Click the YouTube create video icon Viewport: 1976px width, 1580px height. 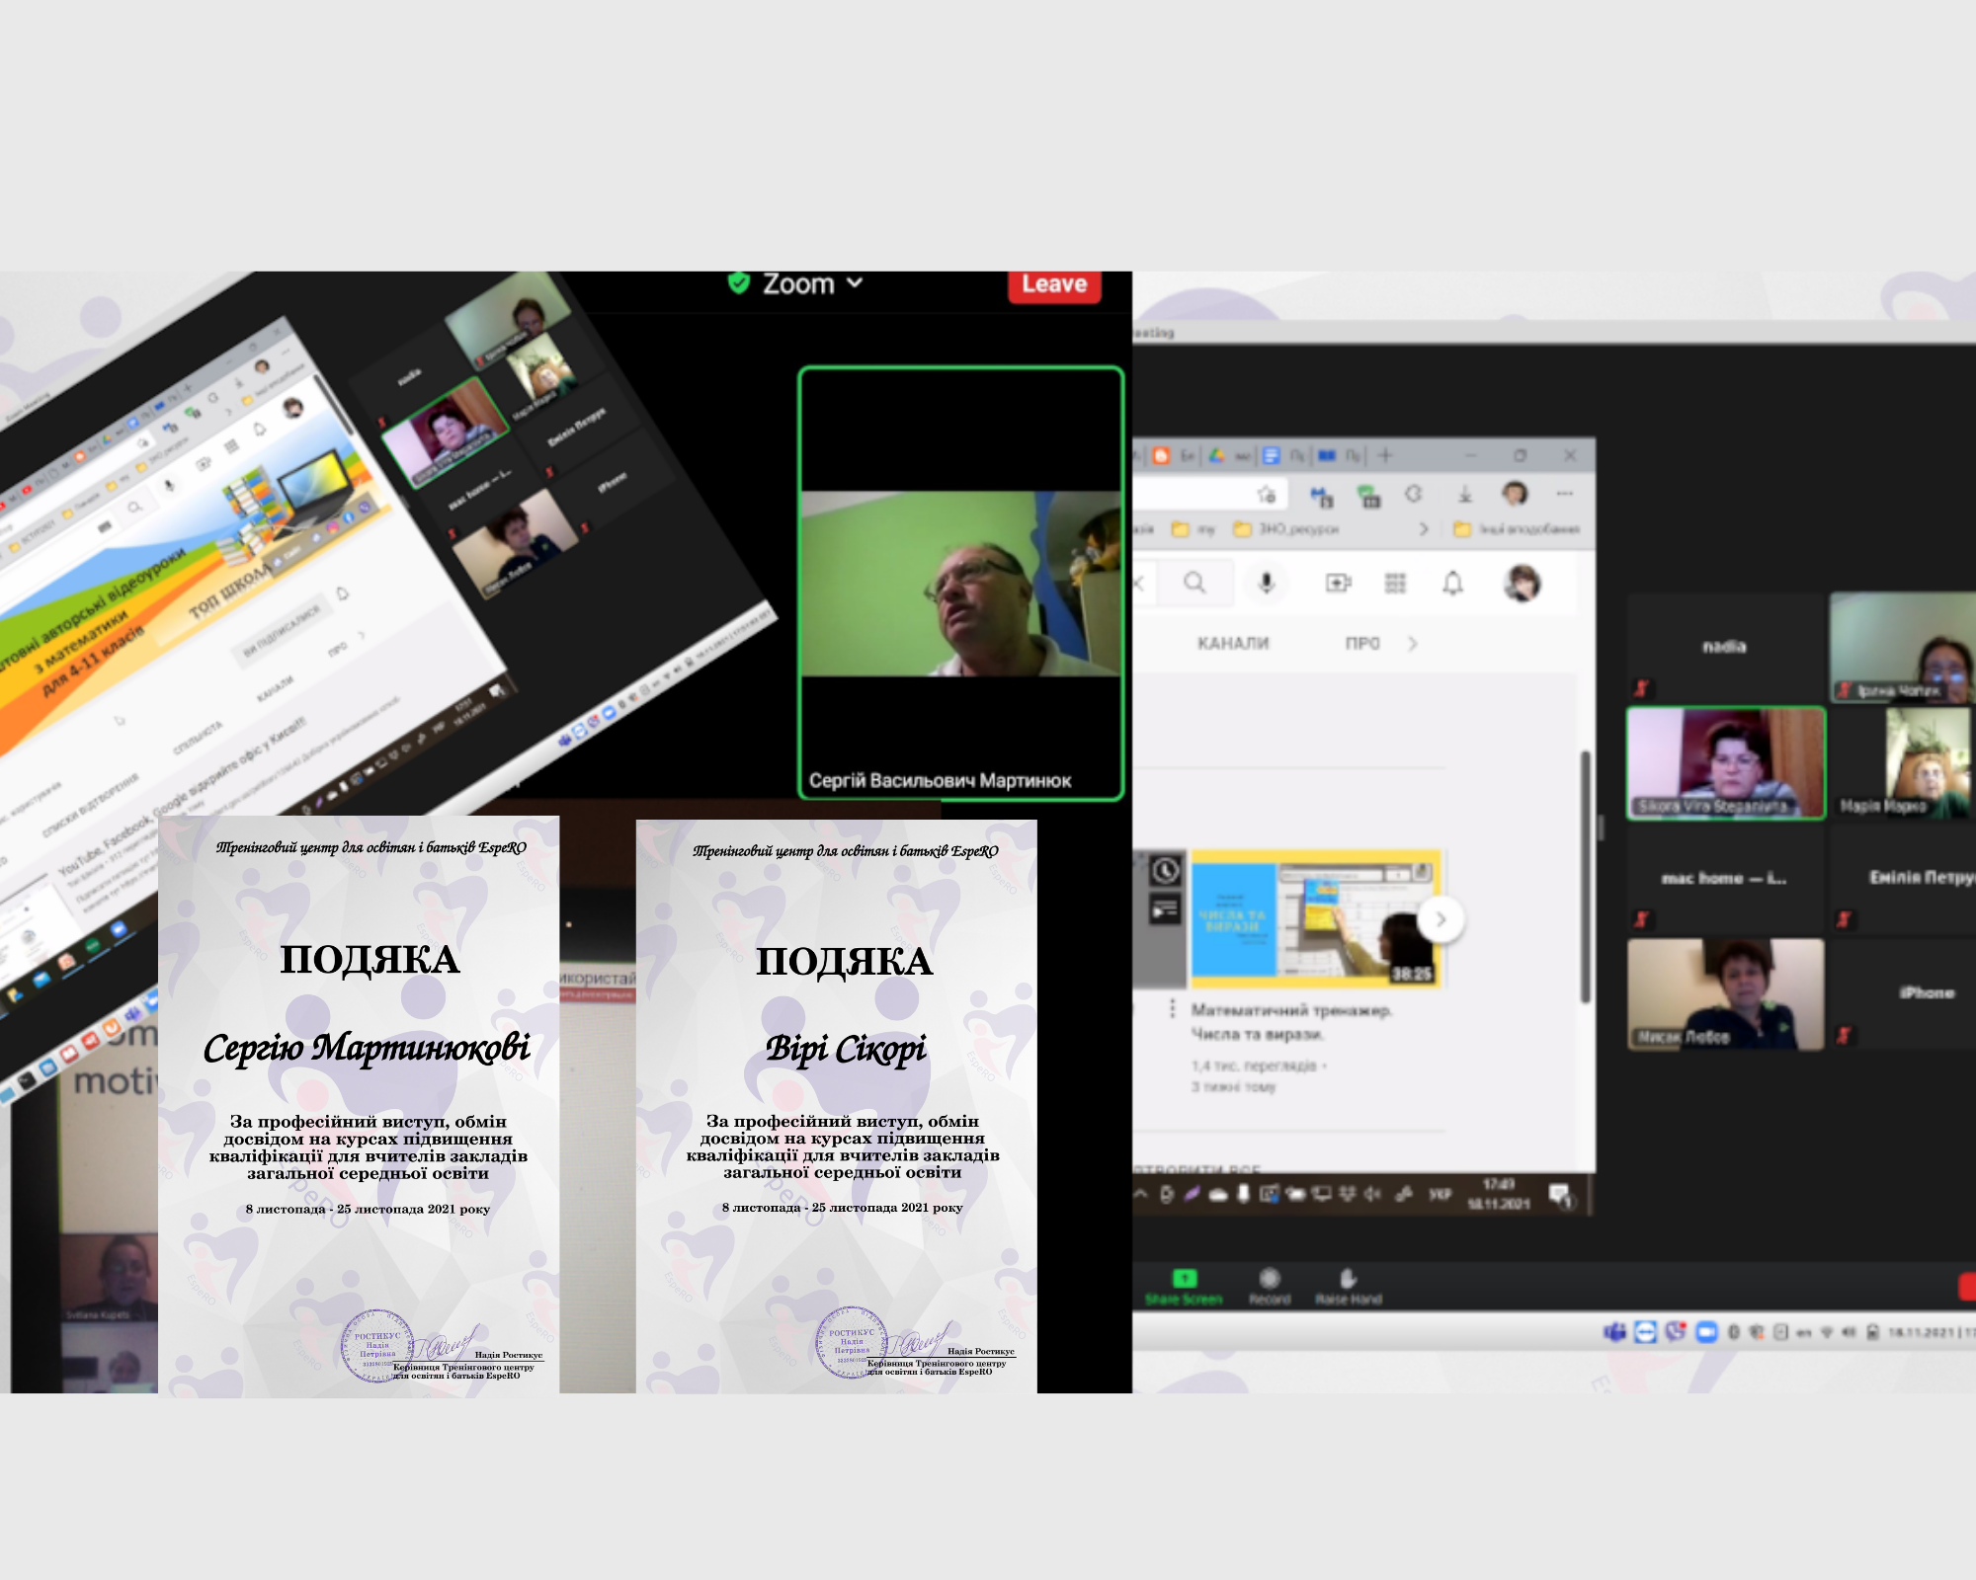pos(1338,583)
